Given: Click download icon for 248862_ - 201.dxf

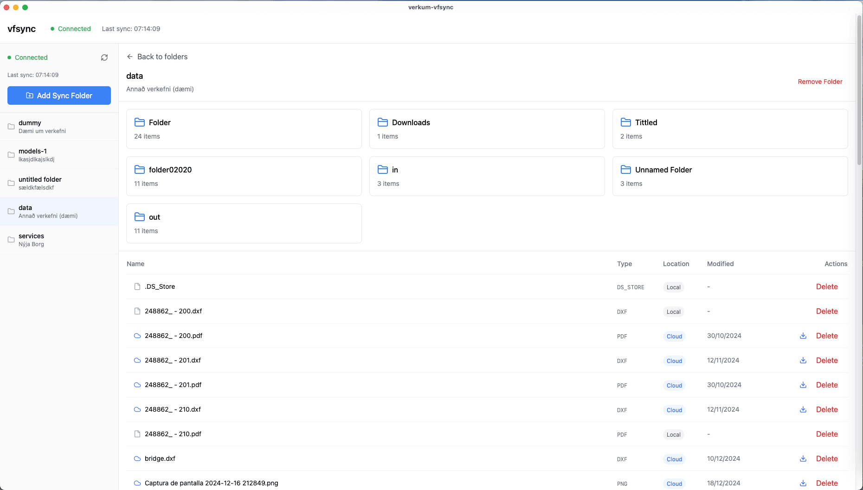Looking at the screenshot, I should pos(803,361).
